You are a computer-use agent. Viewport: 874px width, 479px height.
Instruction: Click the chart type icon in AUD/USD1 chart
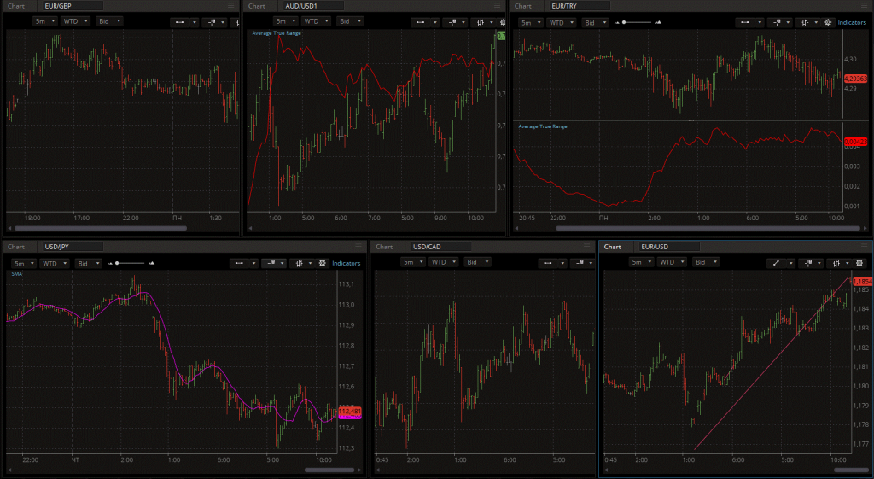pos(481,23)
